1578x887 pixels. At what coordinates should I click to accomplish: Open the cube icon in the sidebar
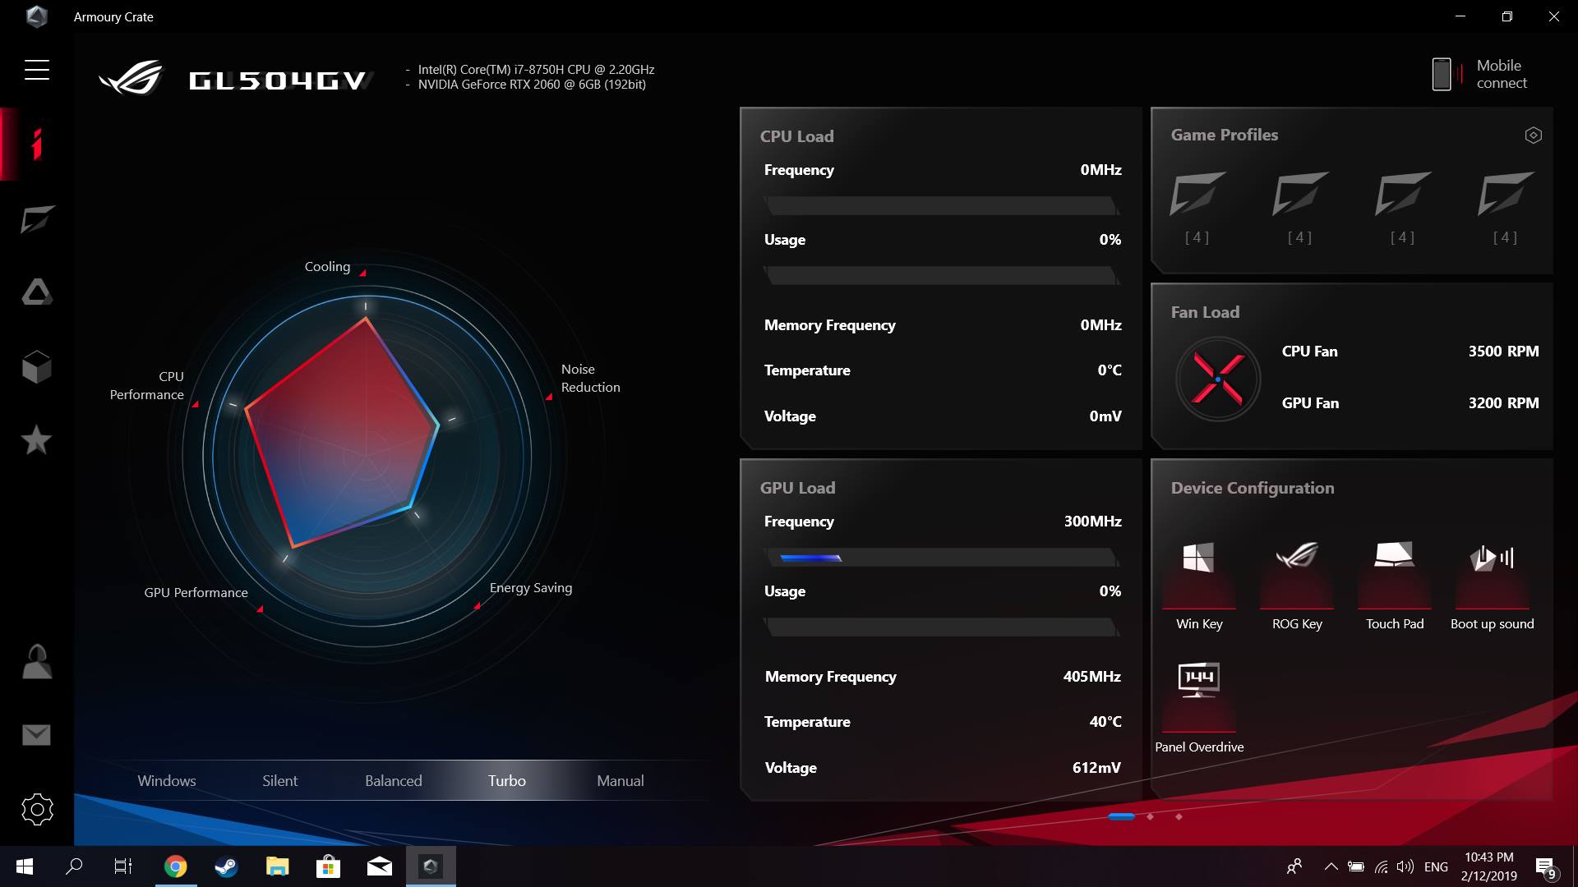[37, 367]
